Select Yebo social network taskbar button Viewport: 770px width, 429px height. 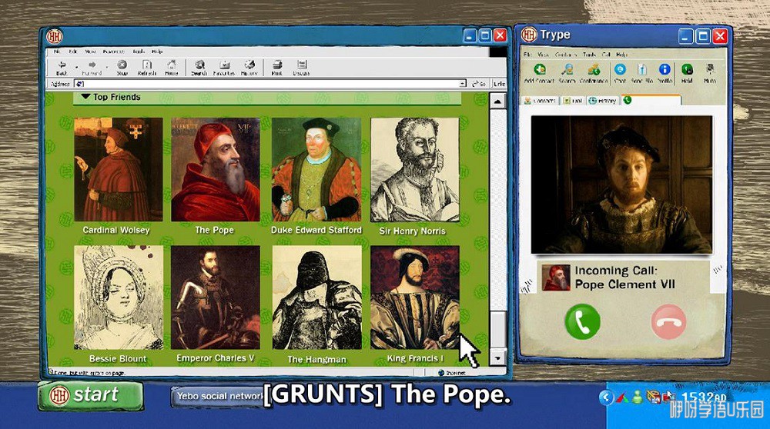(x=219, y=396)
